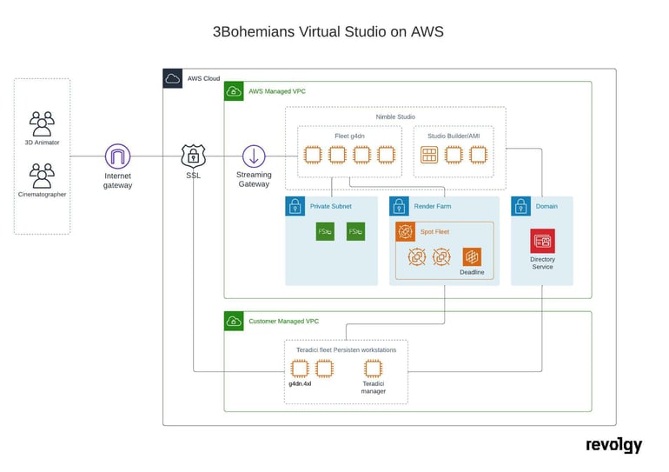This screenshot has height=472, width=669.
Task: Click the Domain lock icon
Action: pos(521,206)
